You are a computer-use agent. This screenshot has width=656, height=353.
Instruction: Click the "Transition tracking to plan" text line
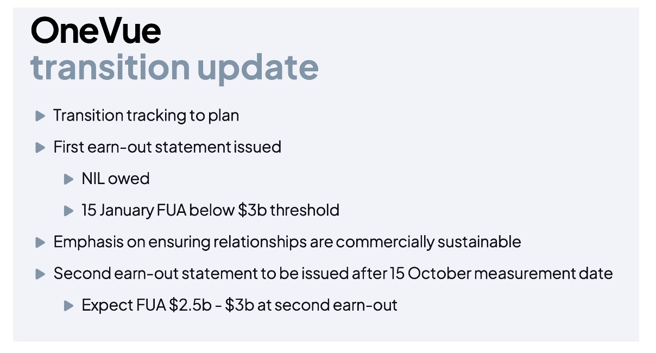click(146, 116)
